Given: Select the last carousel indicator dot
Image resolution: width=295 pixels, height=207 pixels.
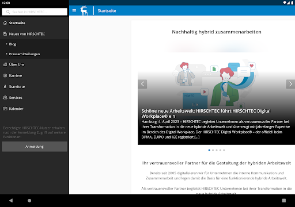Looking at the screenshot, I should (224, 150).
